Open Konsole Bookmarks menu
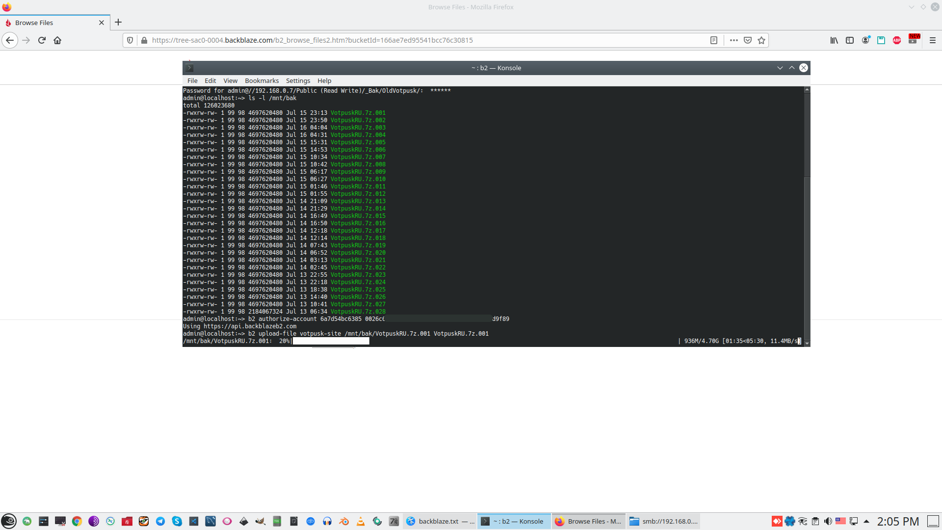The image size is (942, 530). click(262, 80)
